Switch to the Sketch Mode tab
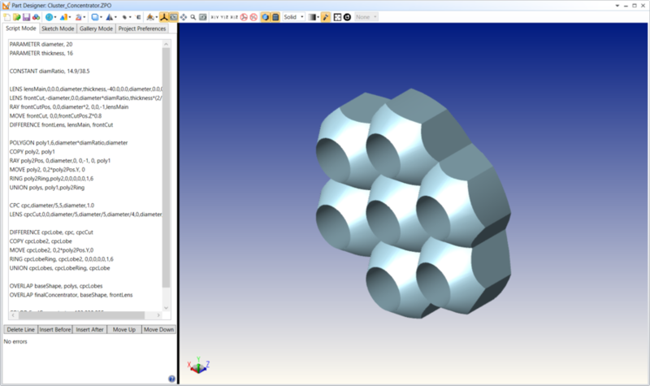 point(58,28)
